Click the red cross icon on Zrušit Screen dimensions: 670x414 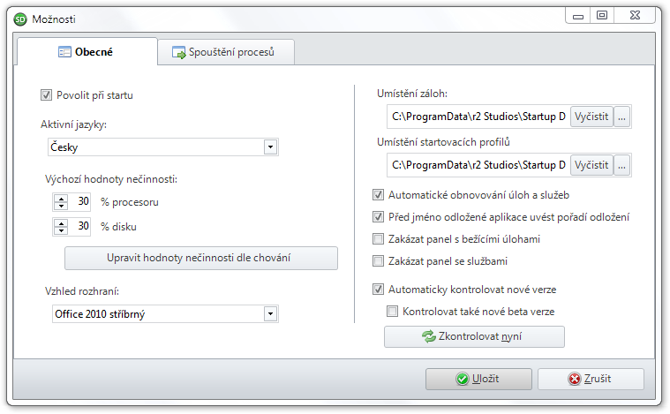tap(575, 379)
